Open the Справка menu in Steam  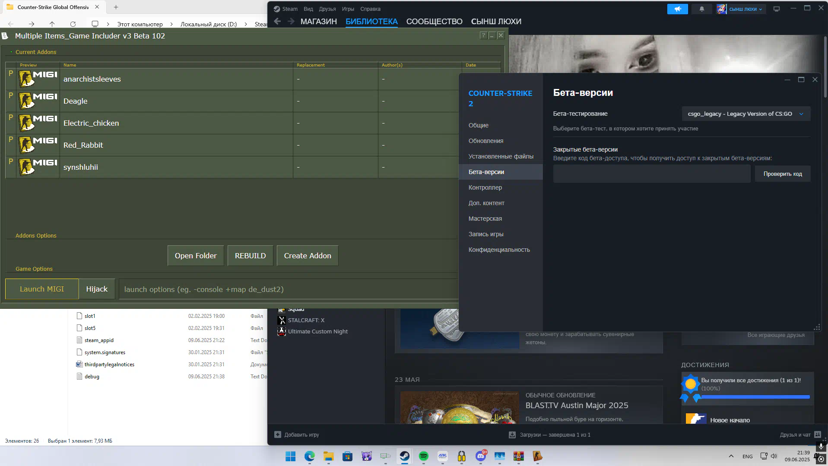pos(370,9)
